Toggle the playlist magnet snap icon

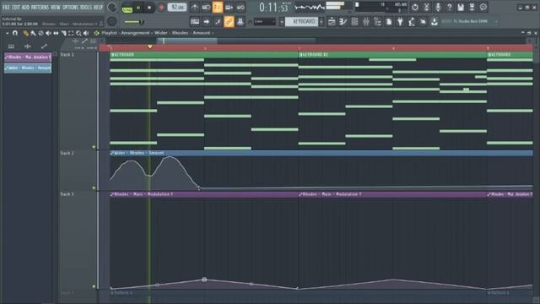(x=15, y=34)
